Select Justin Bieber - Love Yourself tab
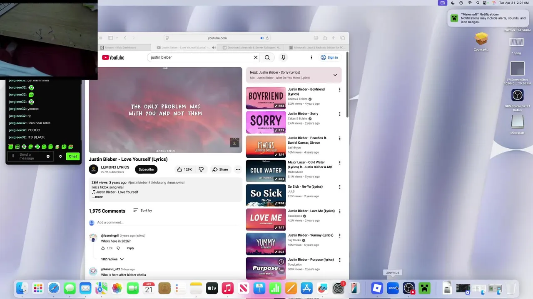533x299 pixels. coord(184,48)
